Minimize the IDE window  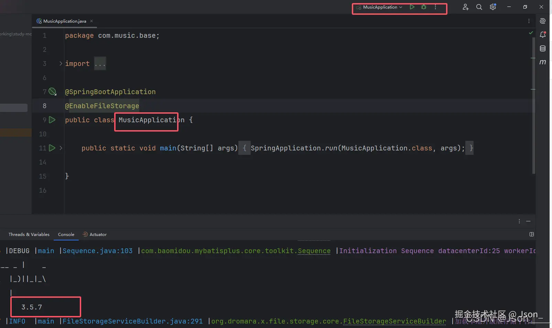509,7
